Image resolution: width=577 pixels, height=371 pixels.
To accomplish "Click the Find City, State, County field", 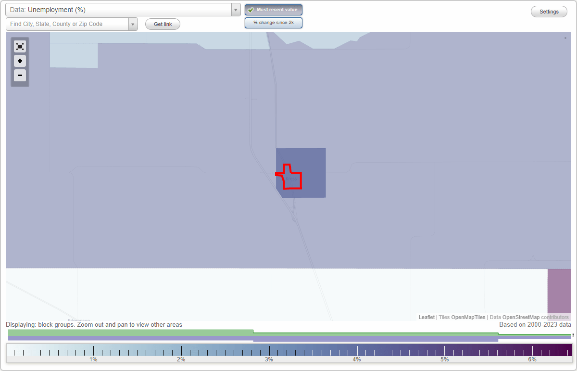I will (67, 24).
